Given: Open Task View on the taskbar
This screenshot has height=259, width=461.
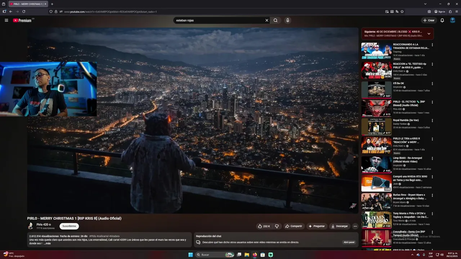Looking at the screenshot, I should [239, 255].
